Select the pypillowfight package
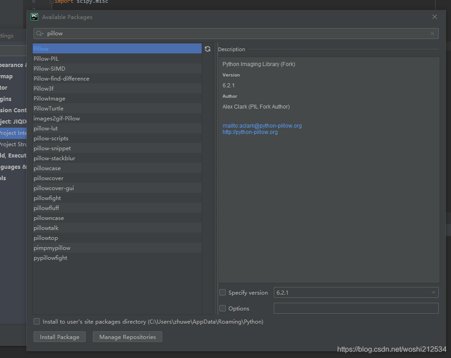Screen dimensions: 451x358 117,258
